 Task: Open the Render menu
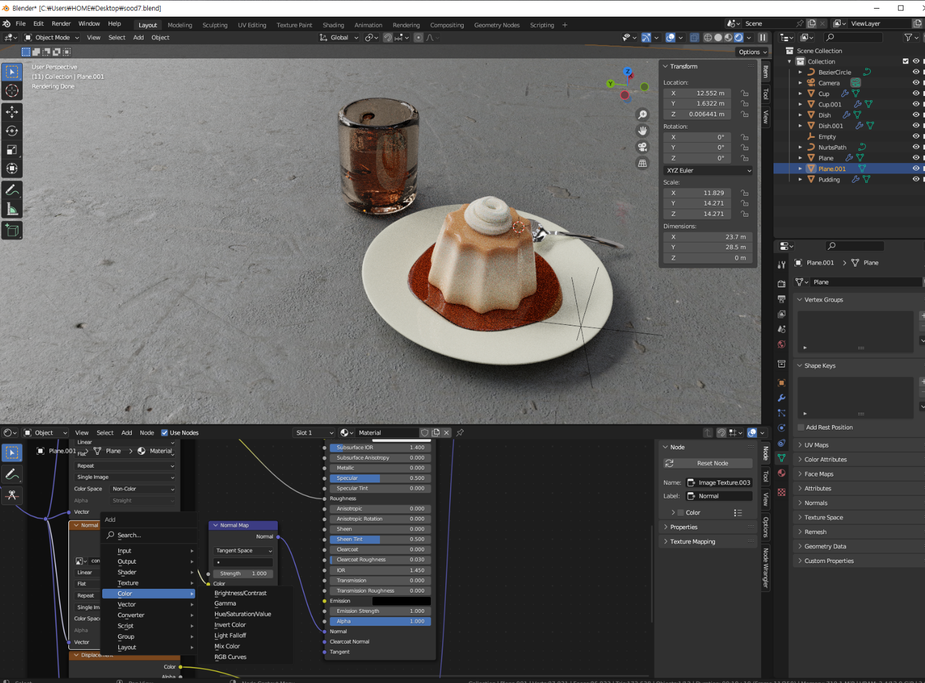click(x=61, y=23)
